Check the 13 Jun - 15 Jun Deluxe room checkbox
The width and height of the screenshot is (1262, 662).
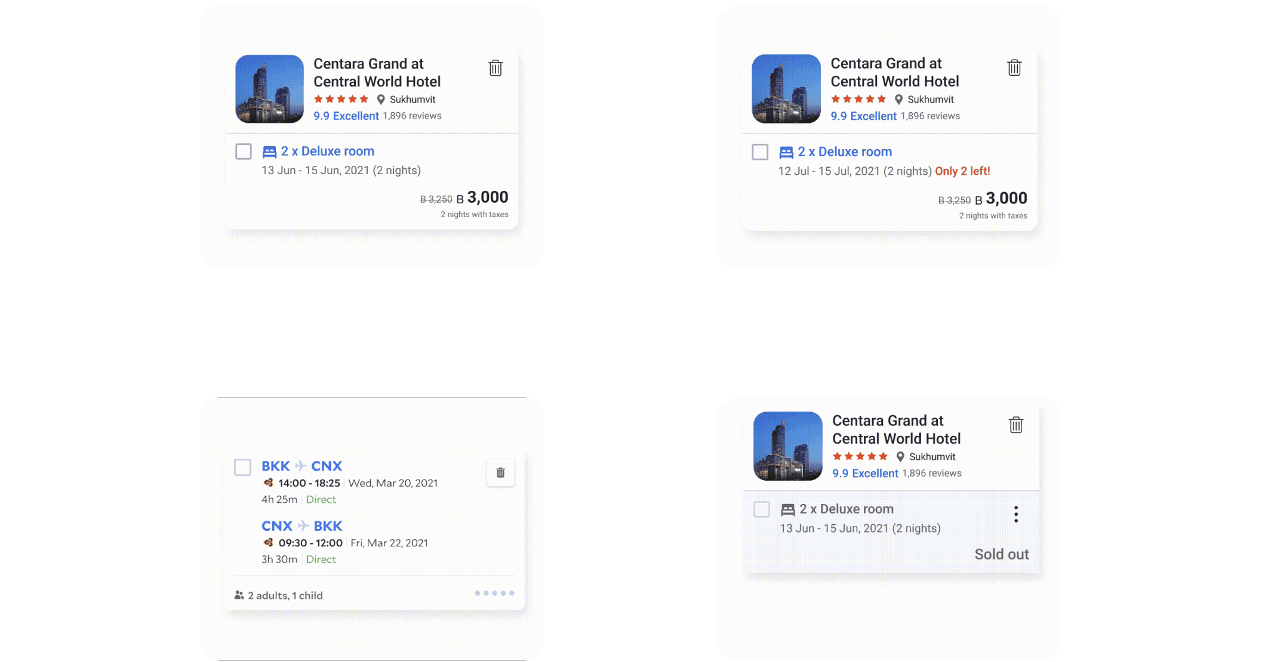(244, 151)
